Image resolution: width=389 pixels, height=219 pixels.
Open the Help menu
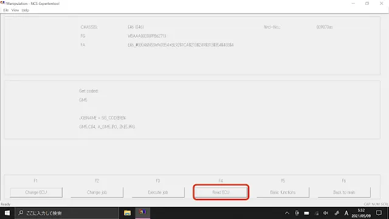26,10
